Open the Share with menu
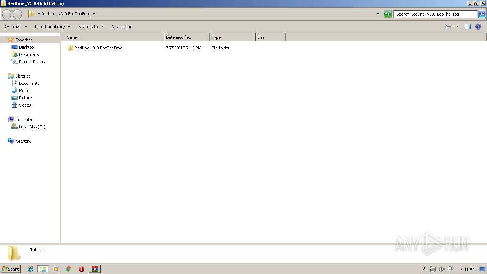487x274 pixels. (x=91, y=27)
